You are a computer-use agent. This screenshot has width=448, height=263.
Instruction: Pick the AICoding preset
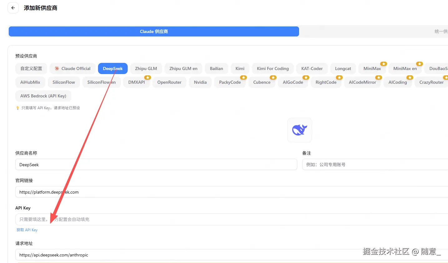point(398,82)
